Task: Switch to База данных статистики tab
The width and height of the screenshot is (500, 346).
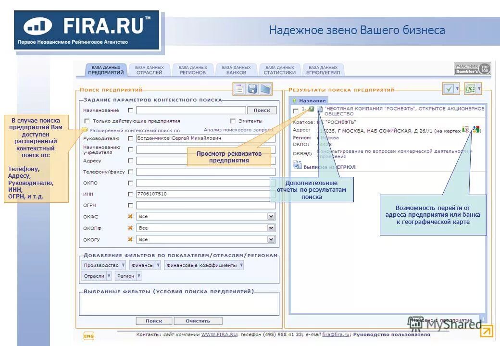Action: pyautogui.click(x=280, y=70)
